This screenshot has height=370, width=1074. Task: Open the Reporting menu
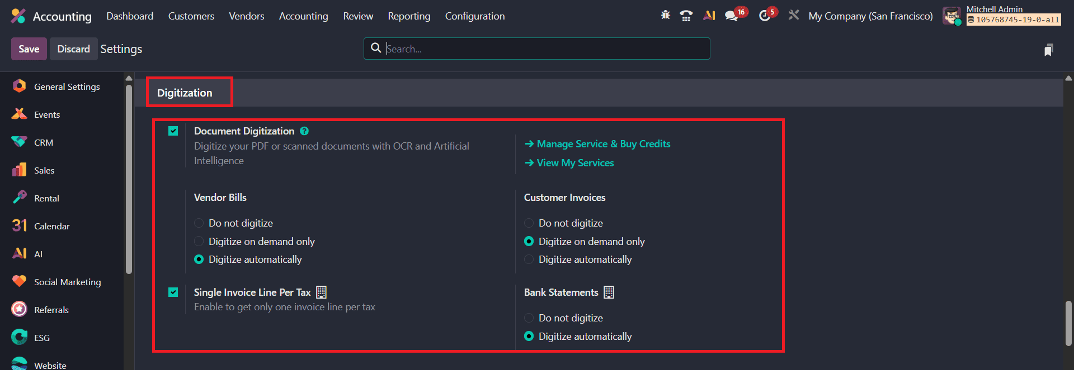[x=409, y=16]
